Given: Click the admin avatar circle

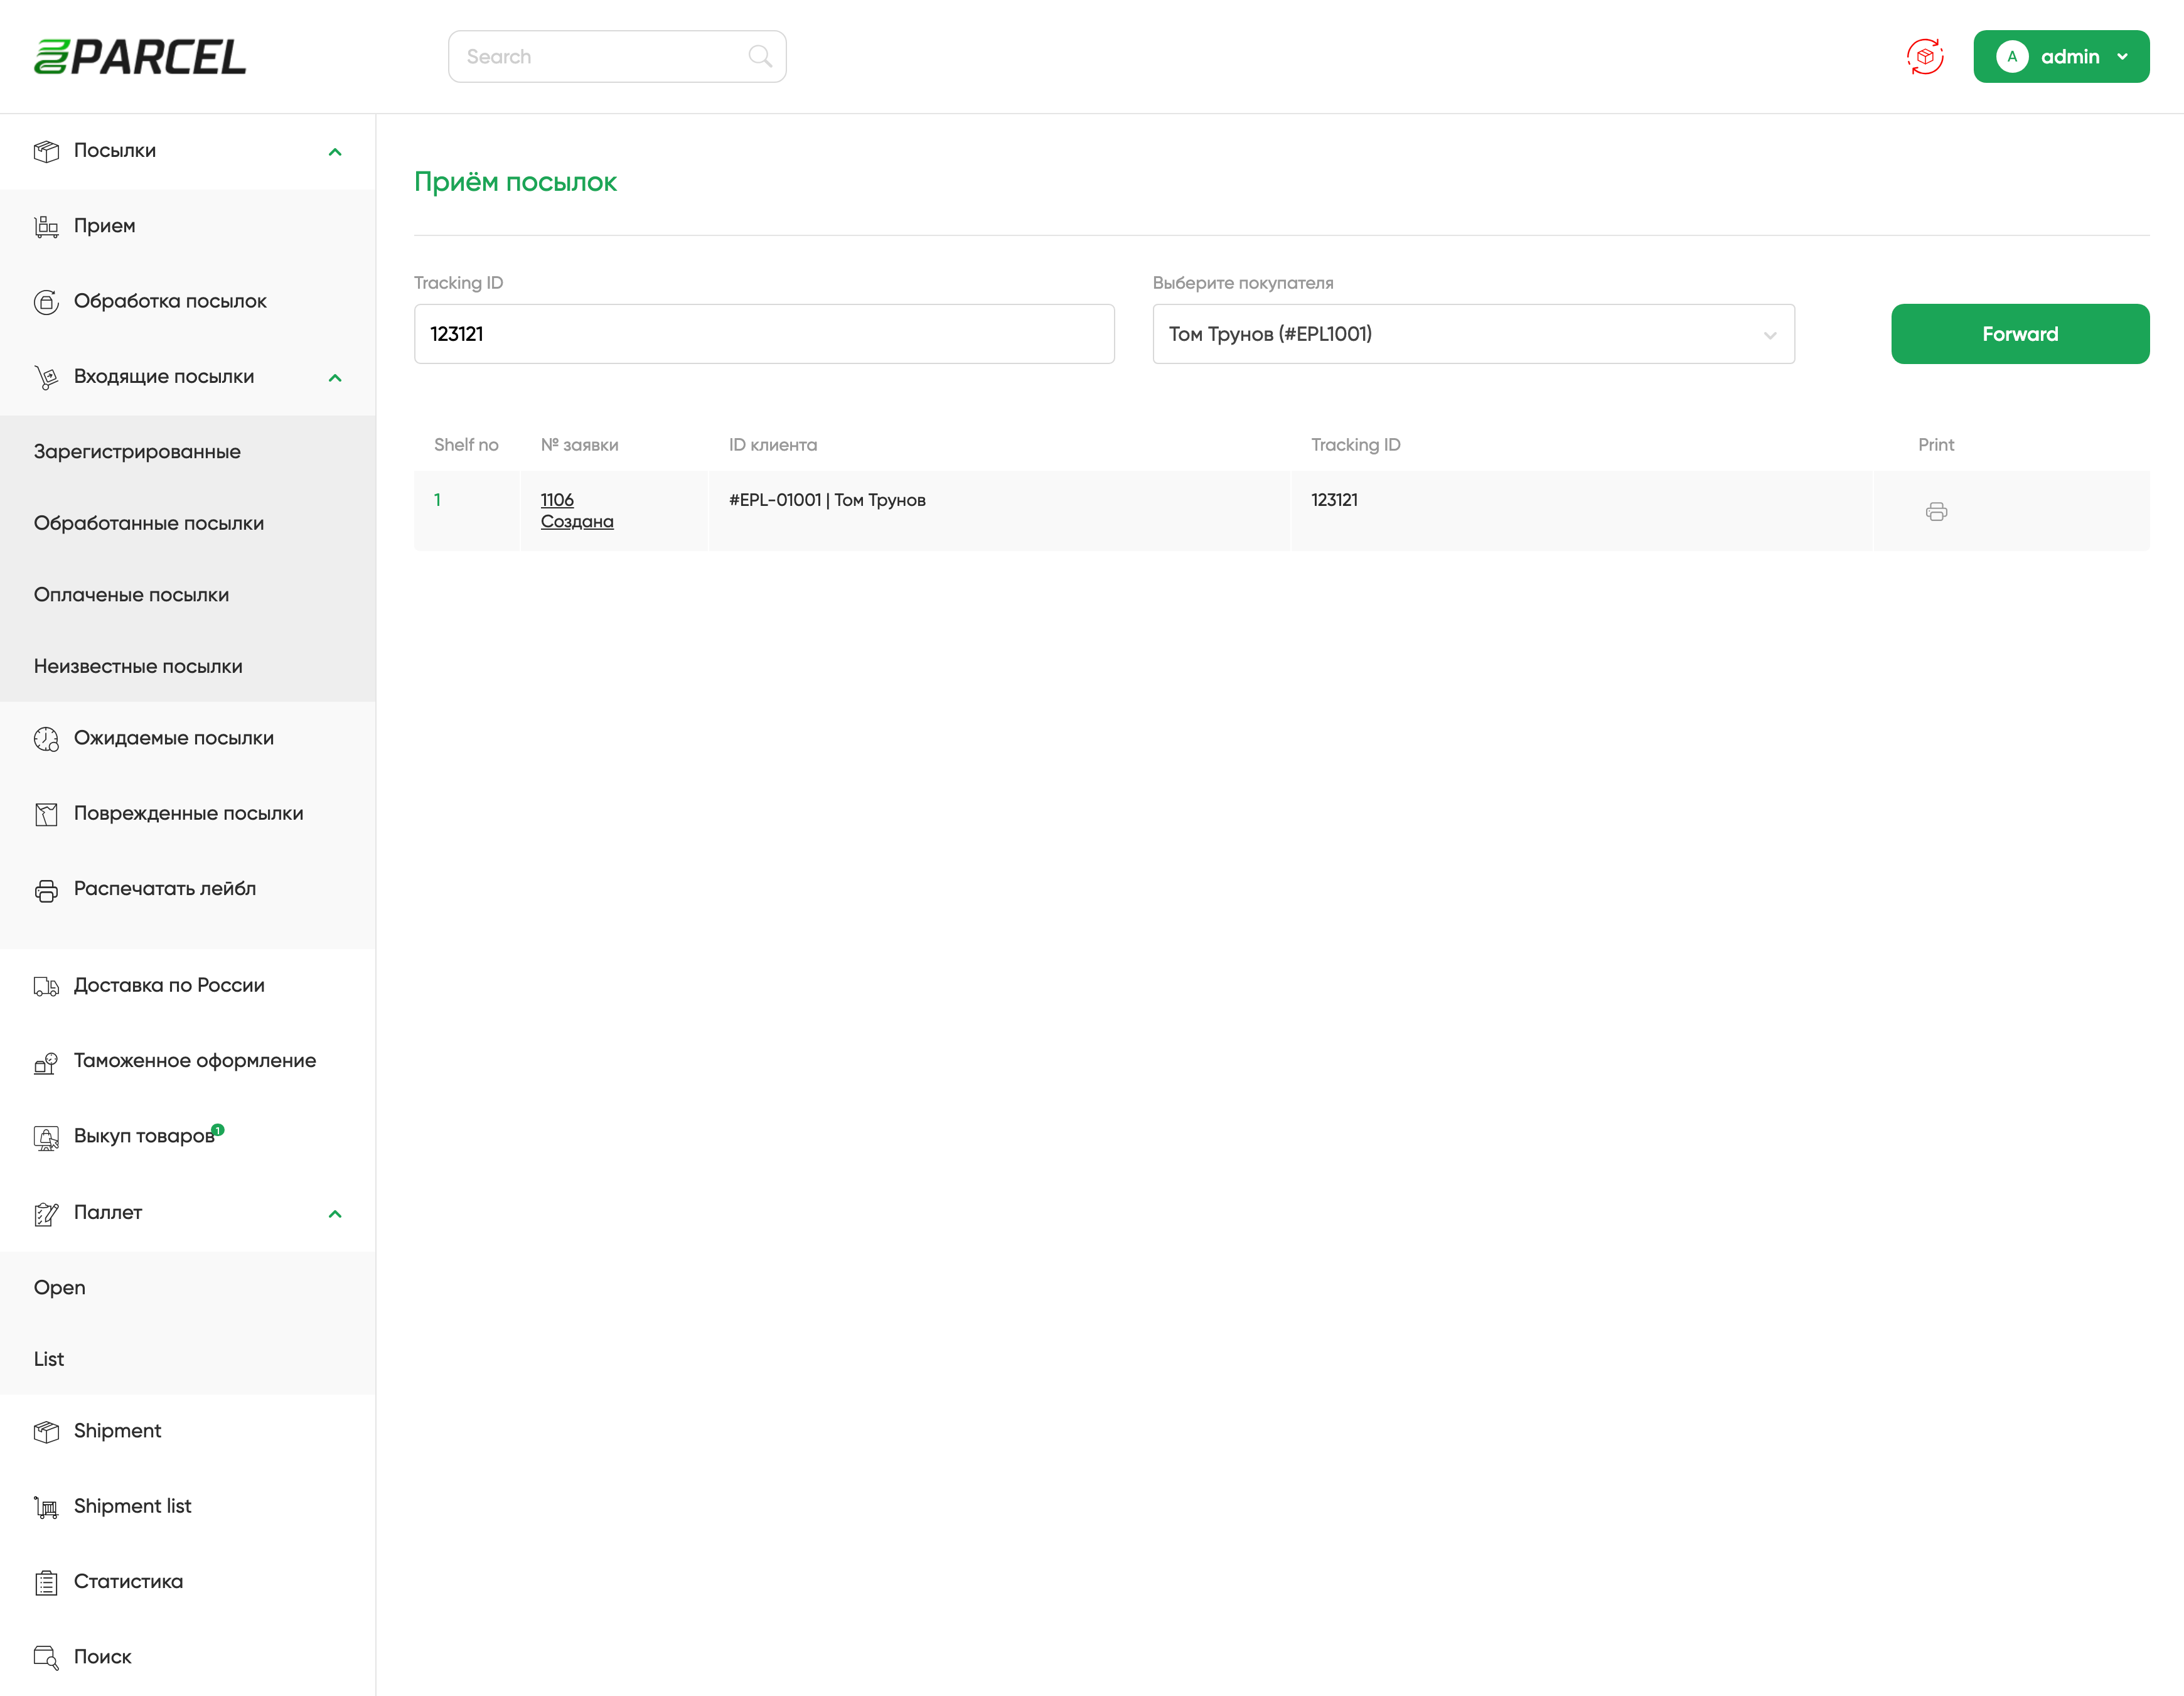Looking at the screenshot, I should (x=2012, y=56).
